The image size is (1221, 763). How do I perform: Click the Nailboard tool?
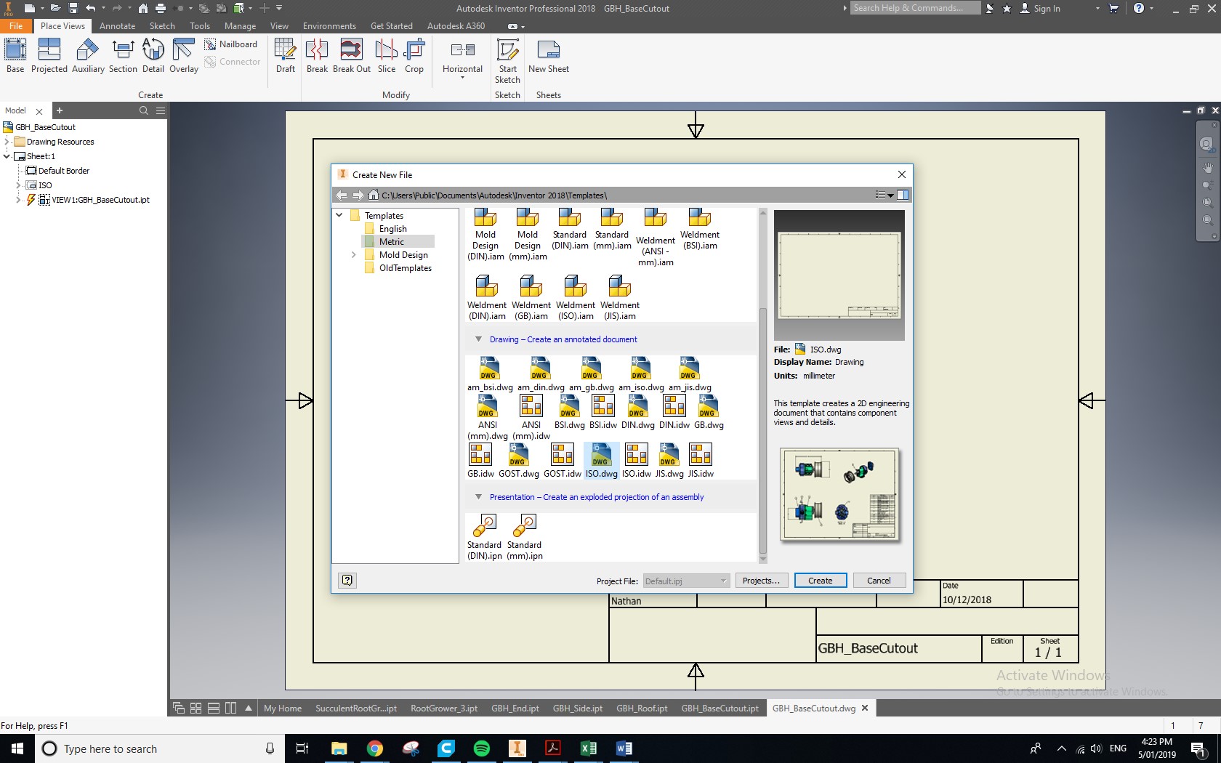231,44
